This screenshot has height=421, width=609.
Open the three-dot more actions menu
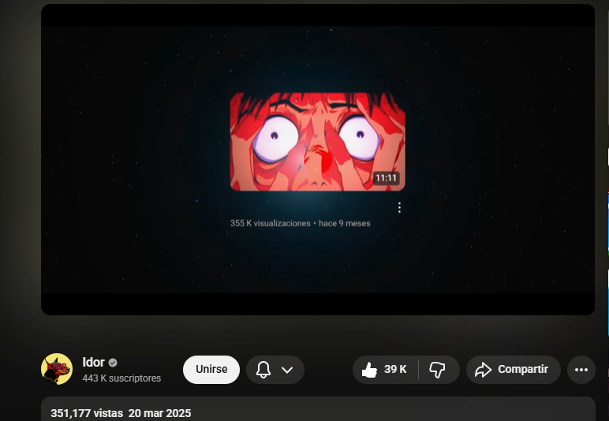tap(581, 370)
